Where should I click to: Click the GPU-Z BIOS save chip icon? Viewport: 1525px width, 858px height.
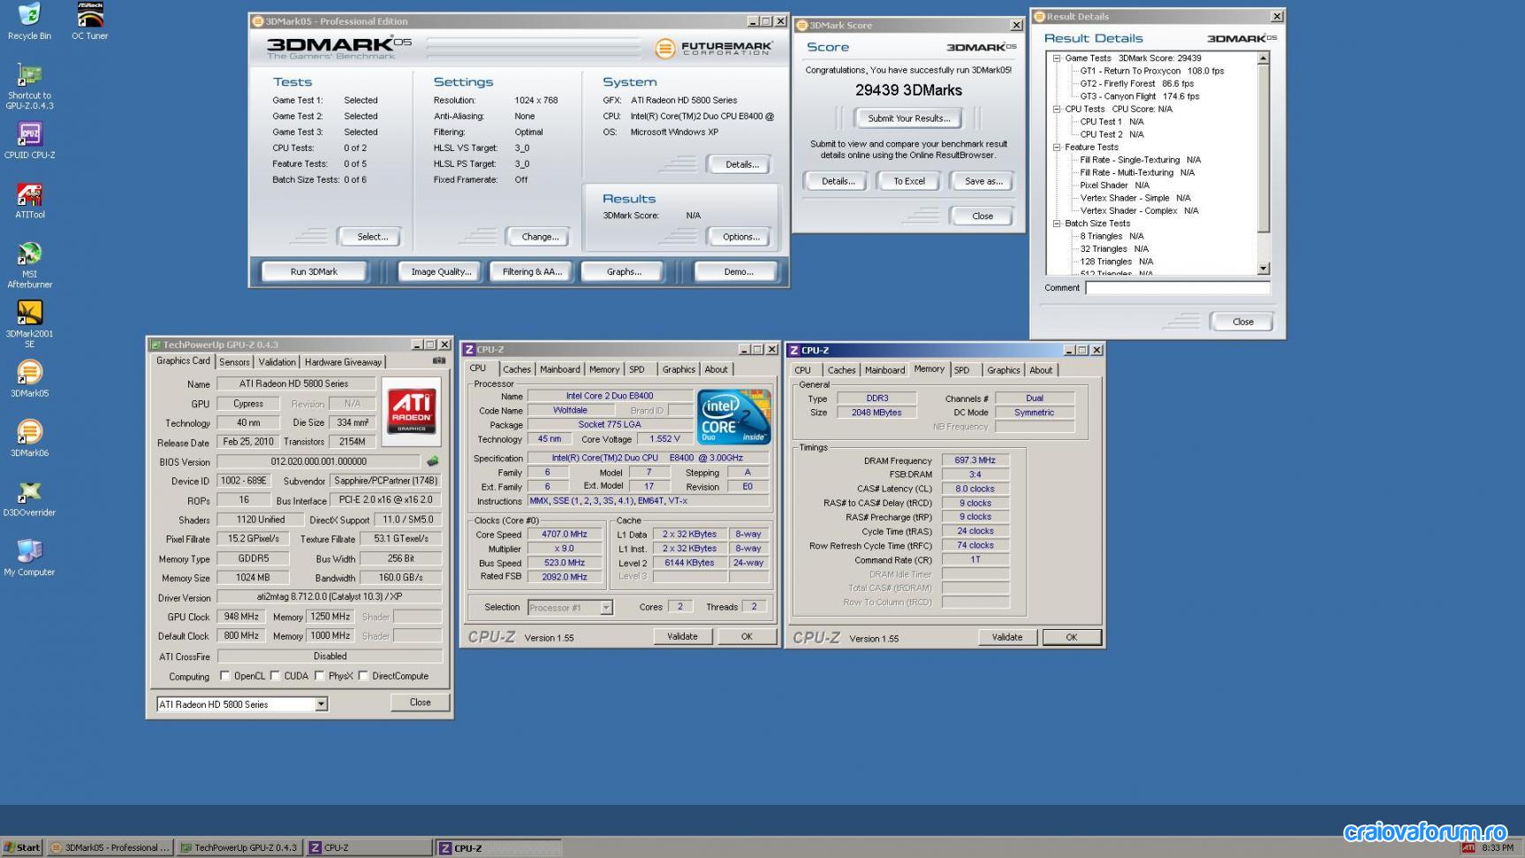click(432, 461)
